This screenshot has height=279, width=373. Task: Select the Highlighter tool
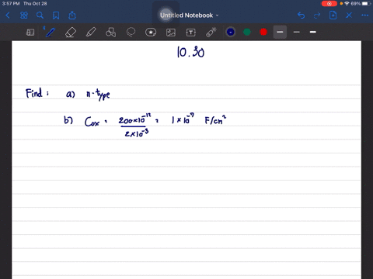coord(91,33)
